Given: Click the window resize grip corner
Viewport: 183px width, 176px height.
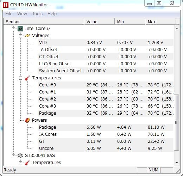Looking at the screenshot, I should pos(178,171).
